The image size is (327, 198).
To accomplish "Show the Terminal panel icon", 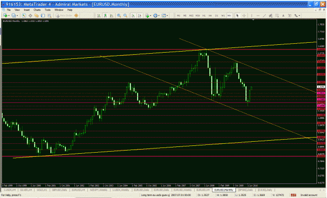I will (x=43, y=16).
